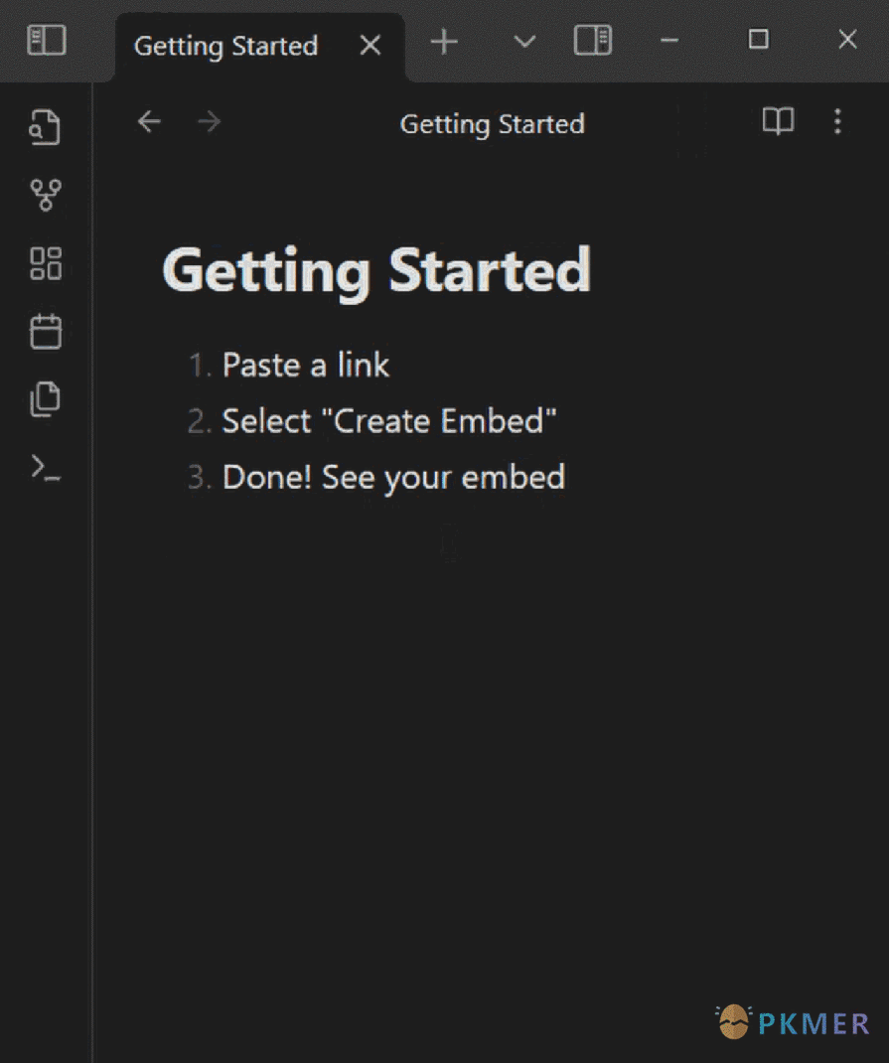Toggle the right sidebar icon
Viewport: 889px width, 1063px height.
(x=593, y=40)
